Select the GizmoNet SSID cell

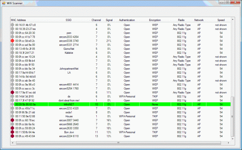tap(69, 49)
